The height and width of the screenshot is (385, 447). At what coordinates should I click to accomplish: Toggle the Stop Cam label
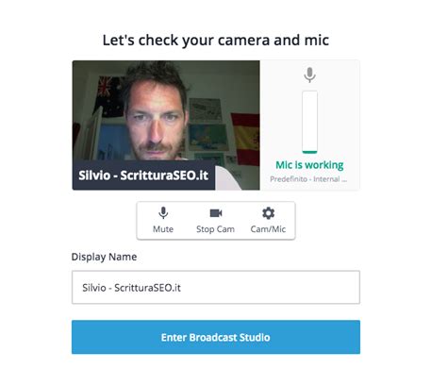(x=215, y=229)
